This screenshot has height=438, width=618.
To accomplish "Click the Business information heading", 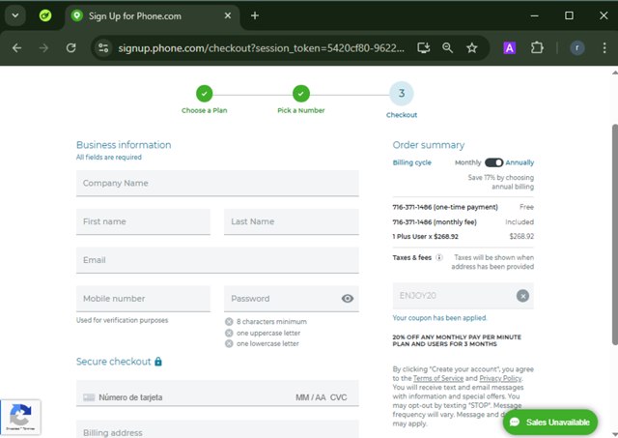I will click(124, 145).
